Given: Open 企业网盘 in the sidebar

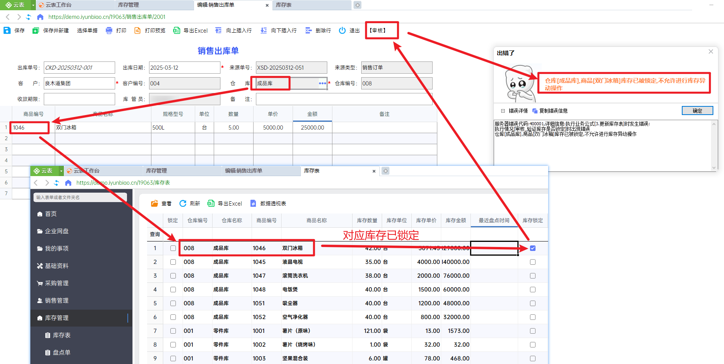Looking at the screenshot, I should pyautogui.click(x=81, y=231).
